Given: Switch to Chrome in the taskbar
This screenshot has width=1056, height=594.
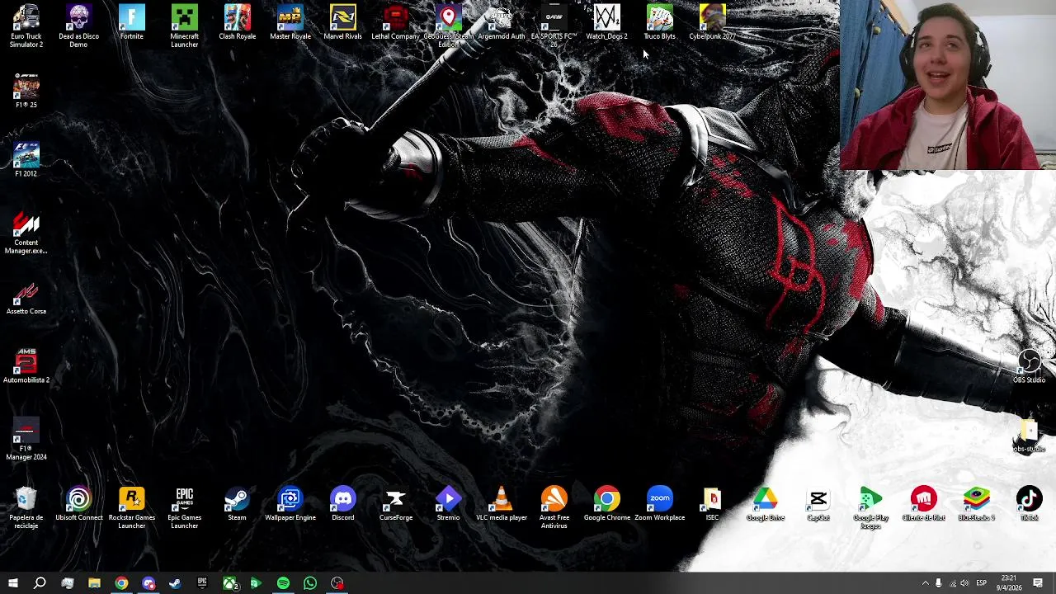Looking at the screenshot, I should pyautogui.click(x=121, y=583).
